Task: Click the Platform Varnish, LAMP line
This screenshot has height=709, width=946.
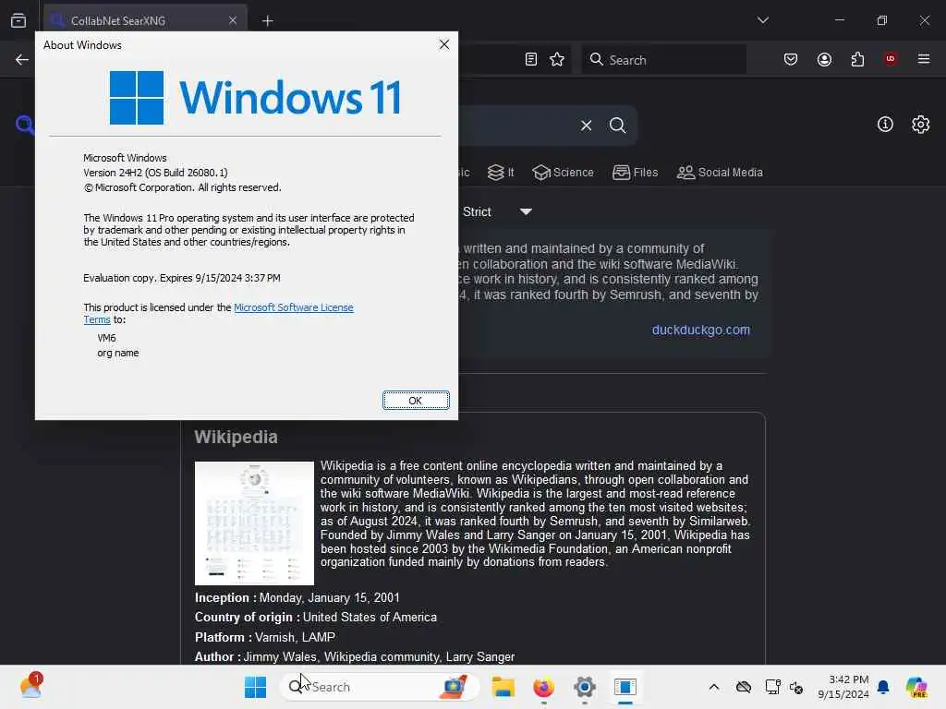Action: [265, 637]
